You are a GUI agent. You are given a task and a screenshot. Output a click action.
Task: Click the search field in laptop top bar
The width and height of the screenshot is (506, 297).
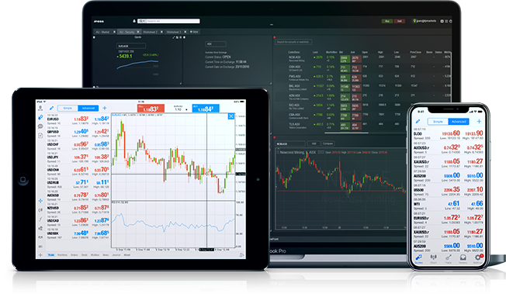pos(168,21)
